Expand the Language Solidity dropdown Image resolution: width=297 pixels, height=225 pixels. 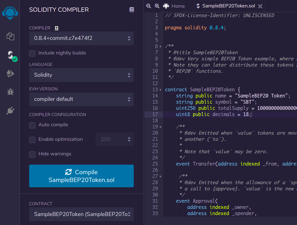click(81, 75)
